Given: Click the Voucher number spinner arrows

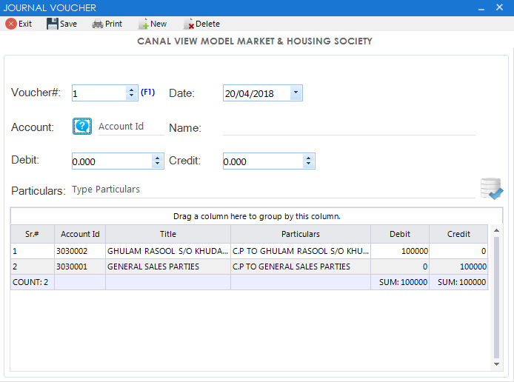Looking at the screenshot, I should (x=132, y=93).
